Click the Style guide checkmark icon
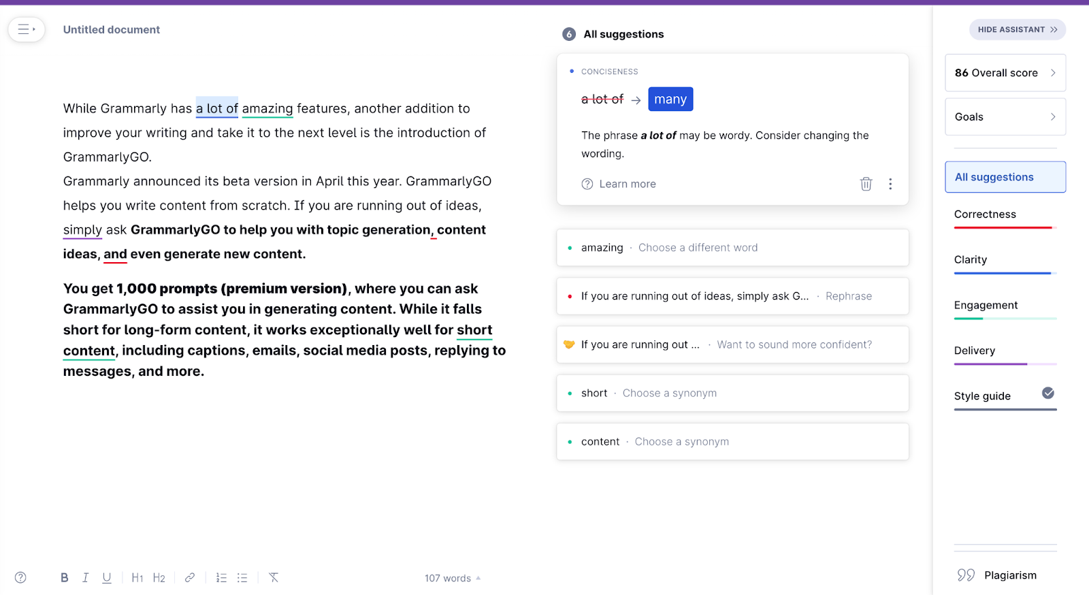Image resolution: width=1089 pixels, height=595 pixels. point(1048,393)
